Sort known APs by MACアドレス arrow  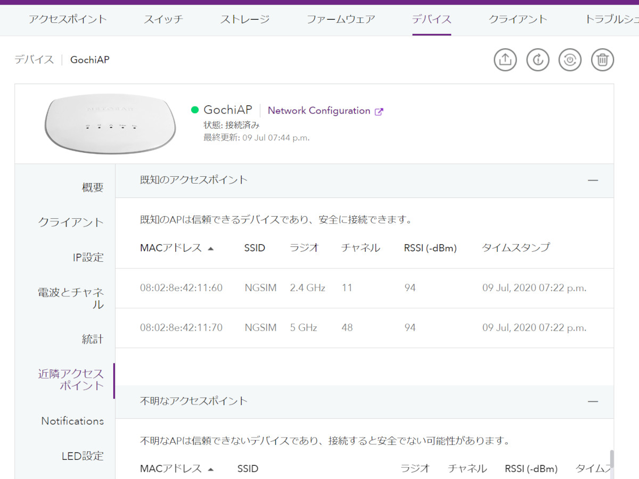pos(211,249)
